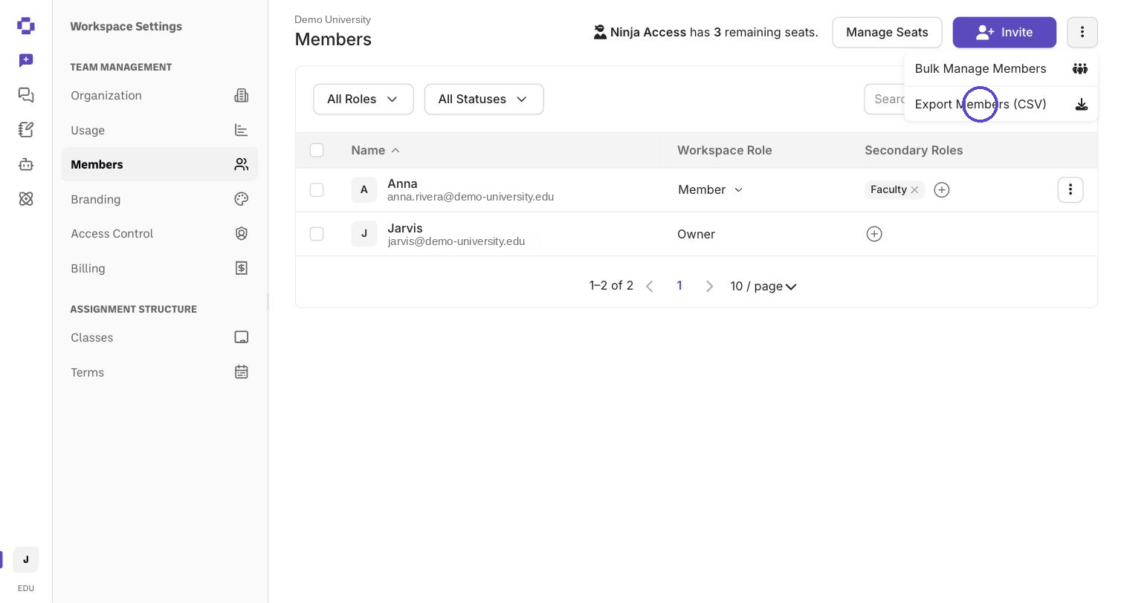
Task: Click the Manage Seats button
Action: (887, 33)
